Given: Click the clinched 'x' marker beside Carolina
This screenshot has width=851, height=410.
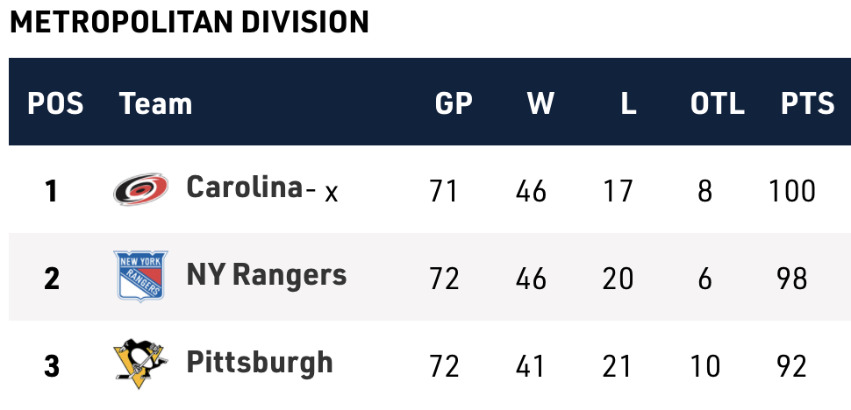Looking at the screenshot, I should 331,193.
